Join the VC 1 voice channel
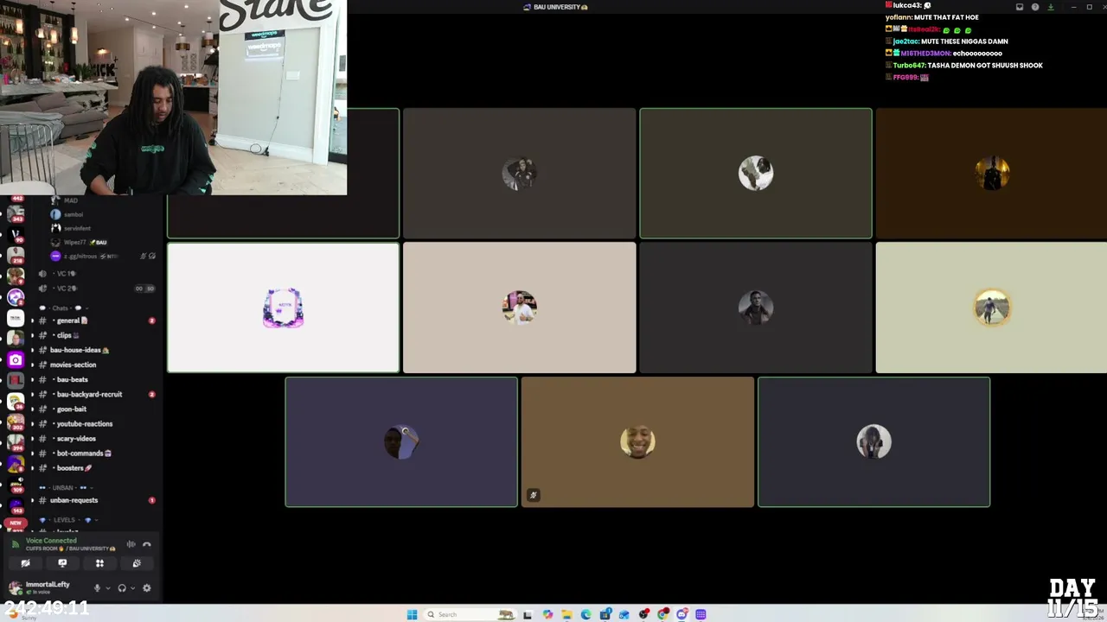 (95, 273)
